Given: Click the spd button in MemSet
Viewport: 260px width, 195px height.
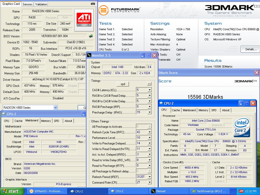Looking at the screenshot, I should click(x=123, y=84).
